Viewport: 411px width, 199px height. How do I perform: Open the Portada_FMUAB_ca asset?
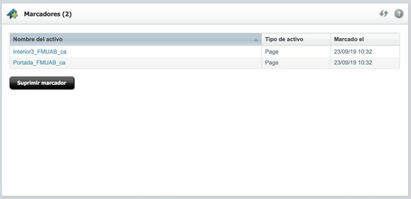39,63
